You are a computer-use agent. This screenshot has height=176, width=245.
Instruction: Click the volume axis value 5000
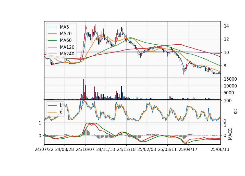[229, 93]
